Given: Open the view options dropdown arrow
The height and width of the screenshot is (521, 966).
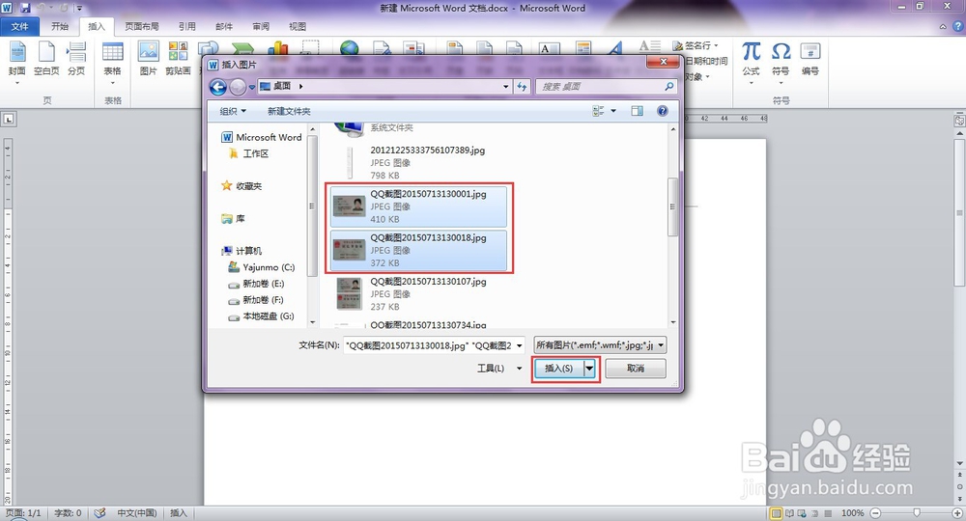Looking at the screenshot, I should pyautogui.click(x=613, y=111).
